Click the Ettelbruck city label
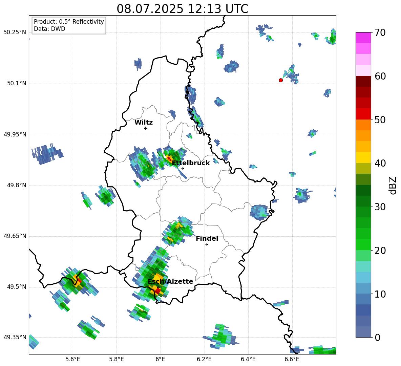This screenshot has width=401, height=366. tap(191, 163)
